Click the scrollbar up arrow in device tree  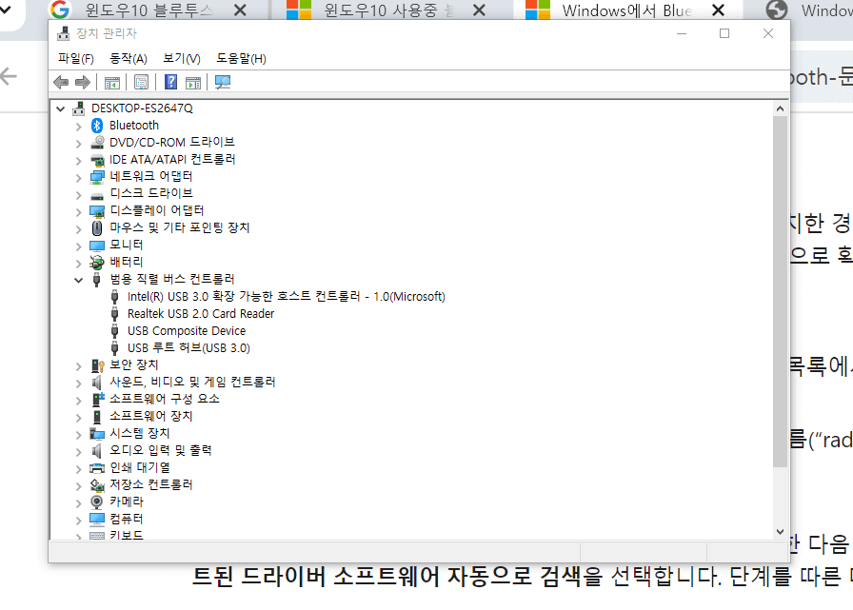click(x=780, y=108)
